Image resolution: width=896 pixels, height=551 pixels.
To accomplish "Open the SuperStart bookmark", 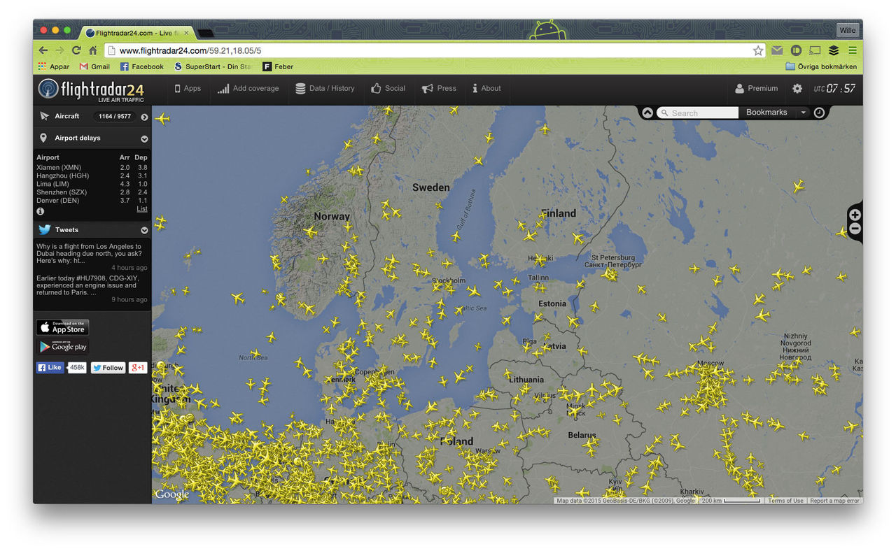I will click(x=213, y=66).
